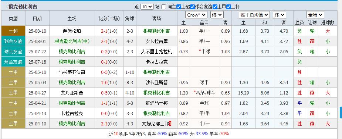Click the date 25-07-18 cell
This screenshot has height=139, width=342.
(x=37, y=62)
